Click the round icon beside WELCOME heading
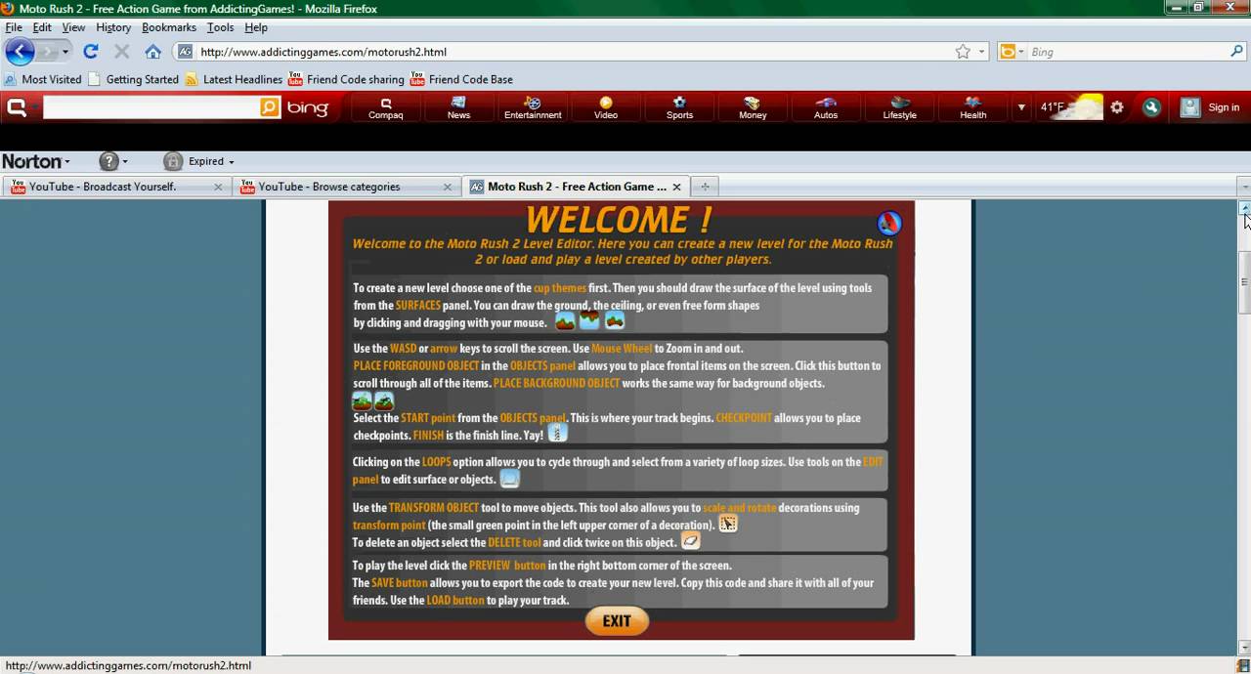The height and width of the screenshot is (674, 1251). [x=888, y=224]
